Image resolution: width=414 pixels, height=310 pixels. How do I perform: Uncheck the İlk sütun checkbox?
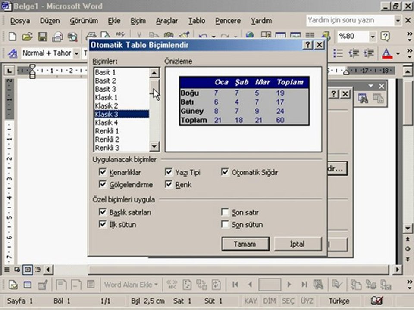click(x=103, y=224)
